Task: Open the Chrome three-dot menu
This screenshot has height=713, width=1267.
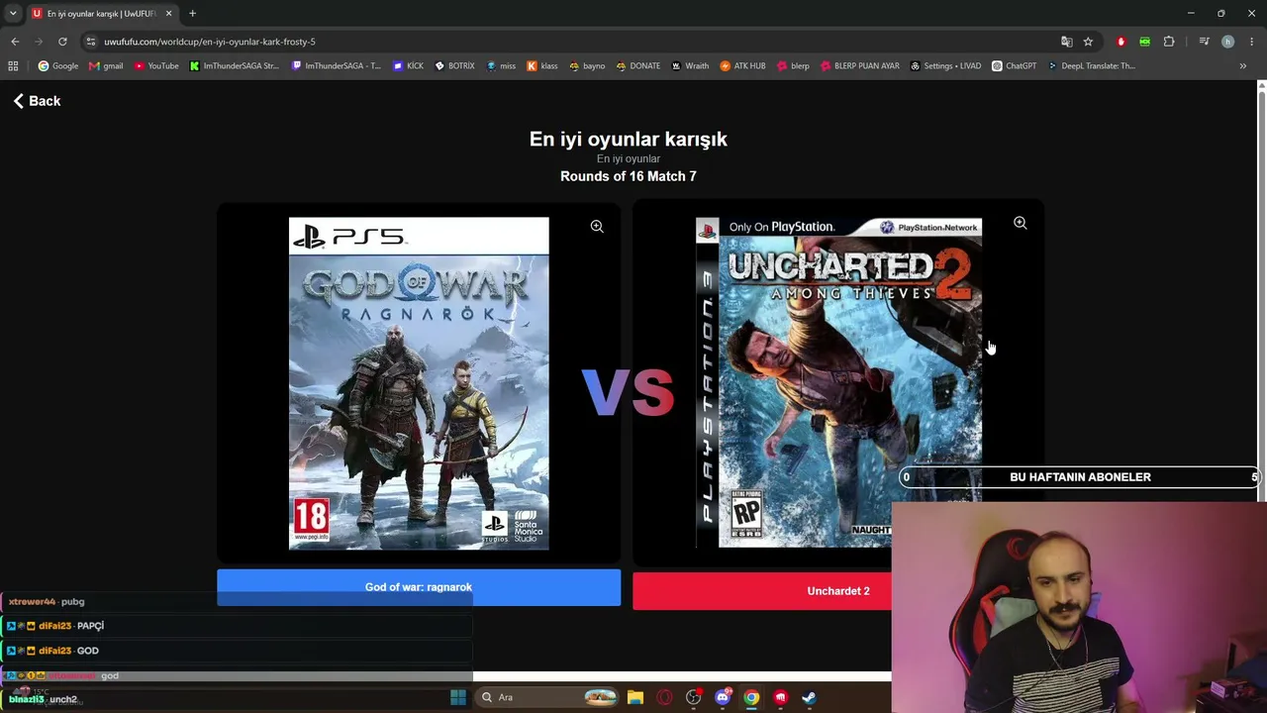Action: coord(1251,42)
